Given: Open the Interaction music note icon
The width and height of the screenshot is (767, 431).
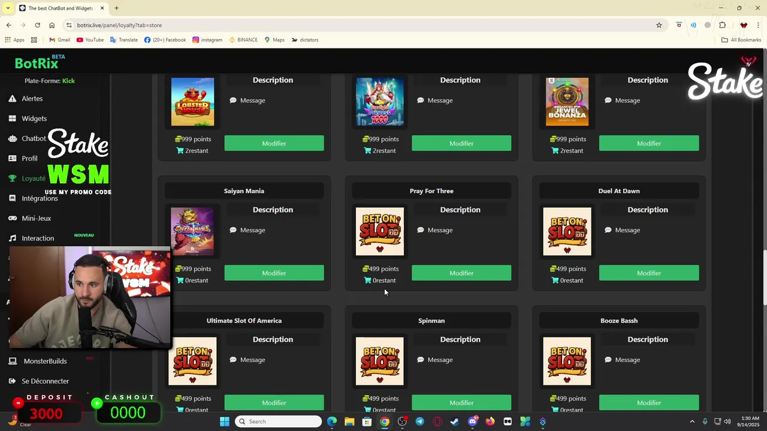Looking at the screenshot, I should (x=12, y=238).
